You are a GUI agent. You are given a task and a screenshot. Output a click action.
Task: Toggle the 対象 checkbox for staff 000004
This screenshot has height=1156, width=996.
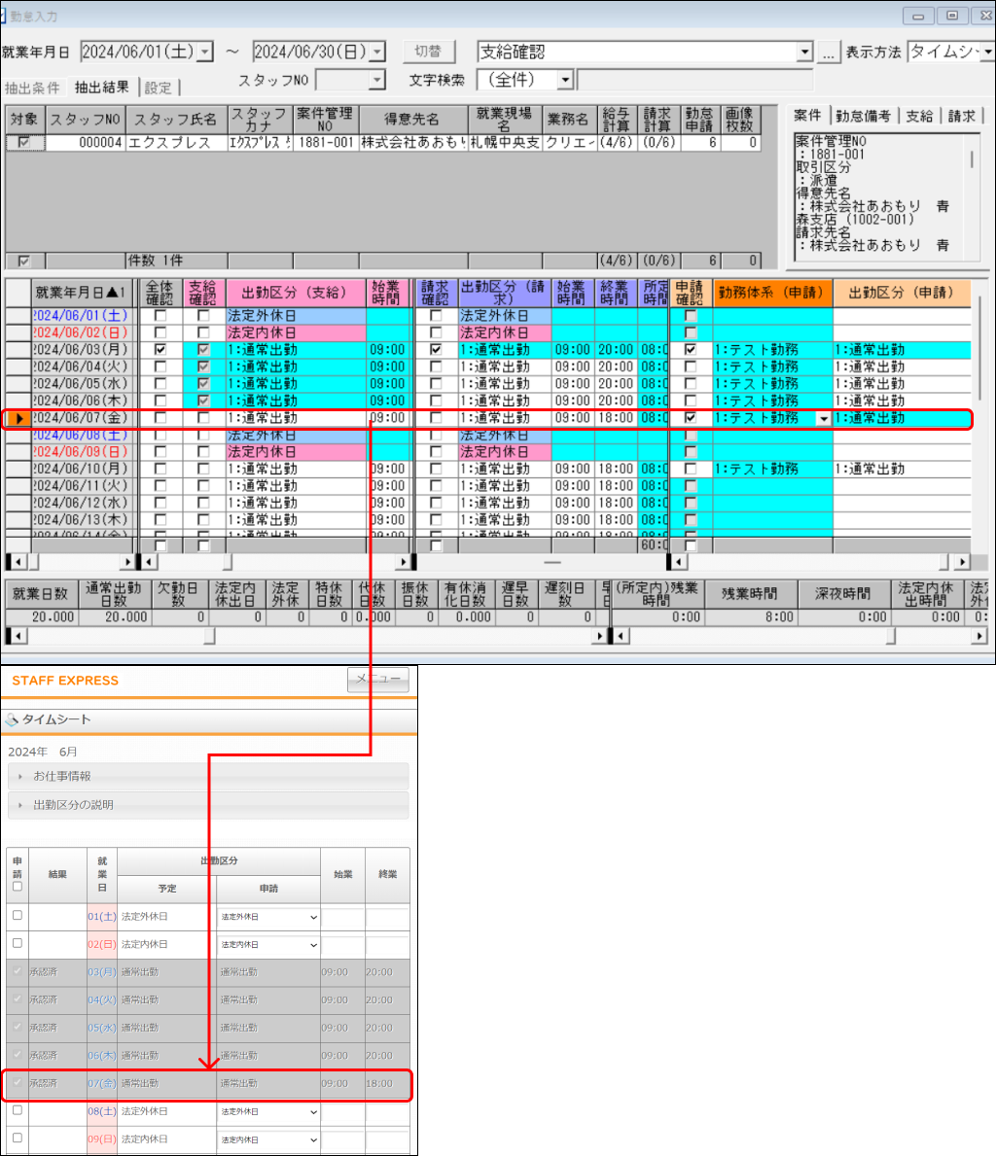coord(24,142)
